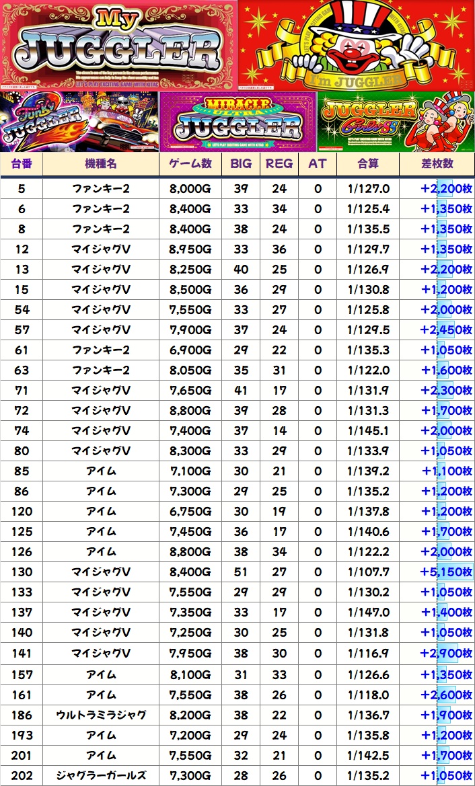Open the Juggler Girls SS banner
The image size is (475, 786).
point(396,121)
